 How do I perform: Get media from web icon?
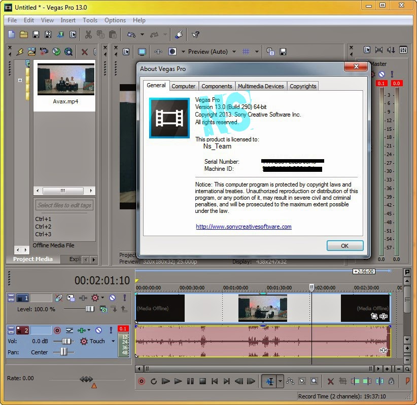pyautogui.click(x=68, y=52)
